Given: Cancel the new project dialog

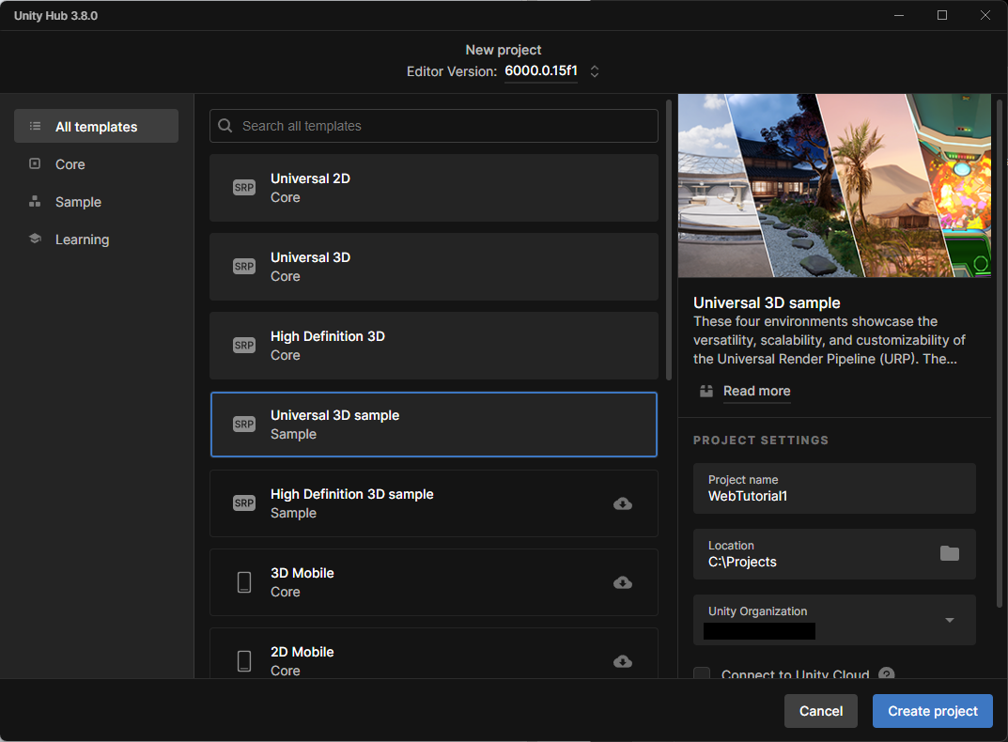Looking at the screenshot, I should (820, 711).
